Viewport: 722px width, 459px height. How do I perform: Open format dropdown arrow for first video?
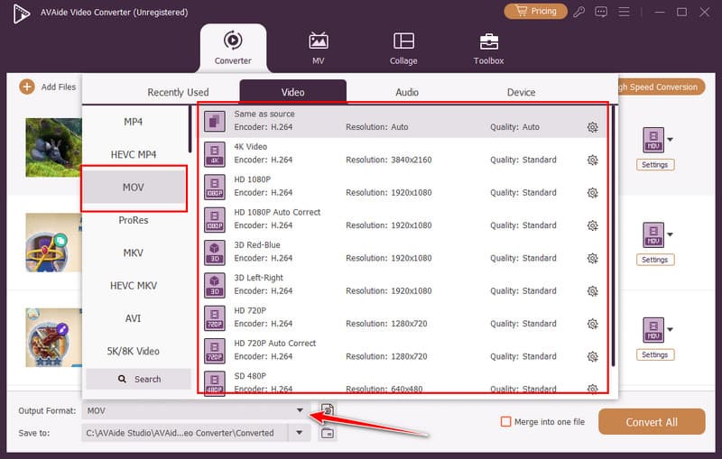pos(670,140)
